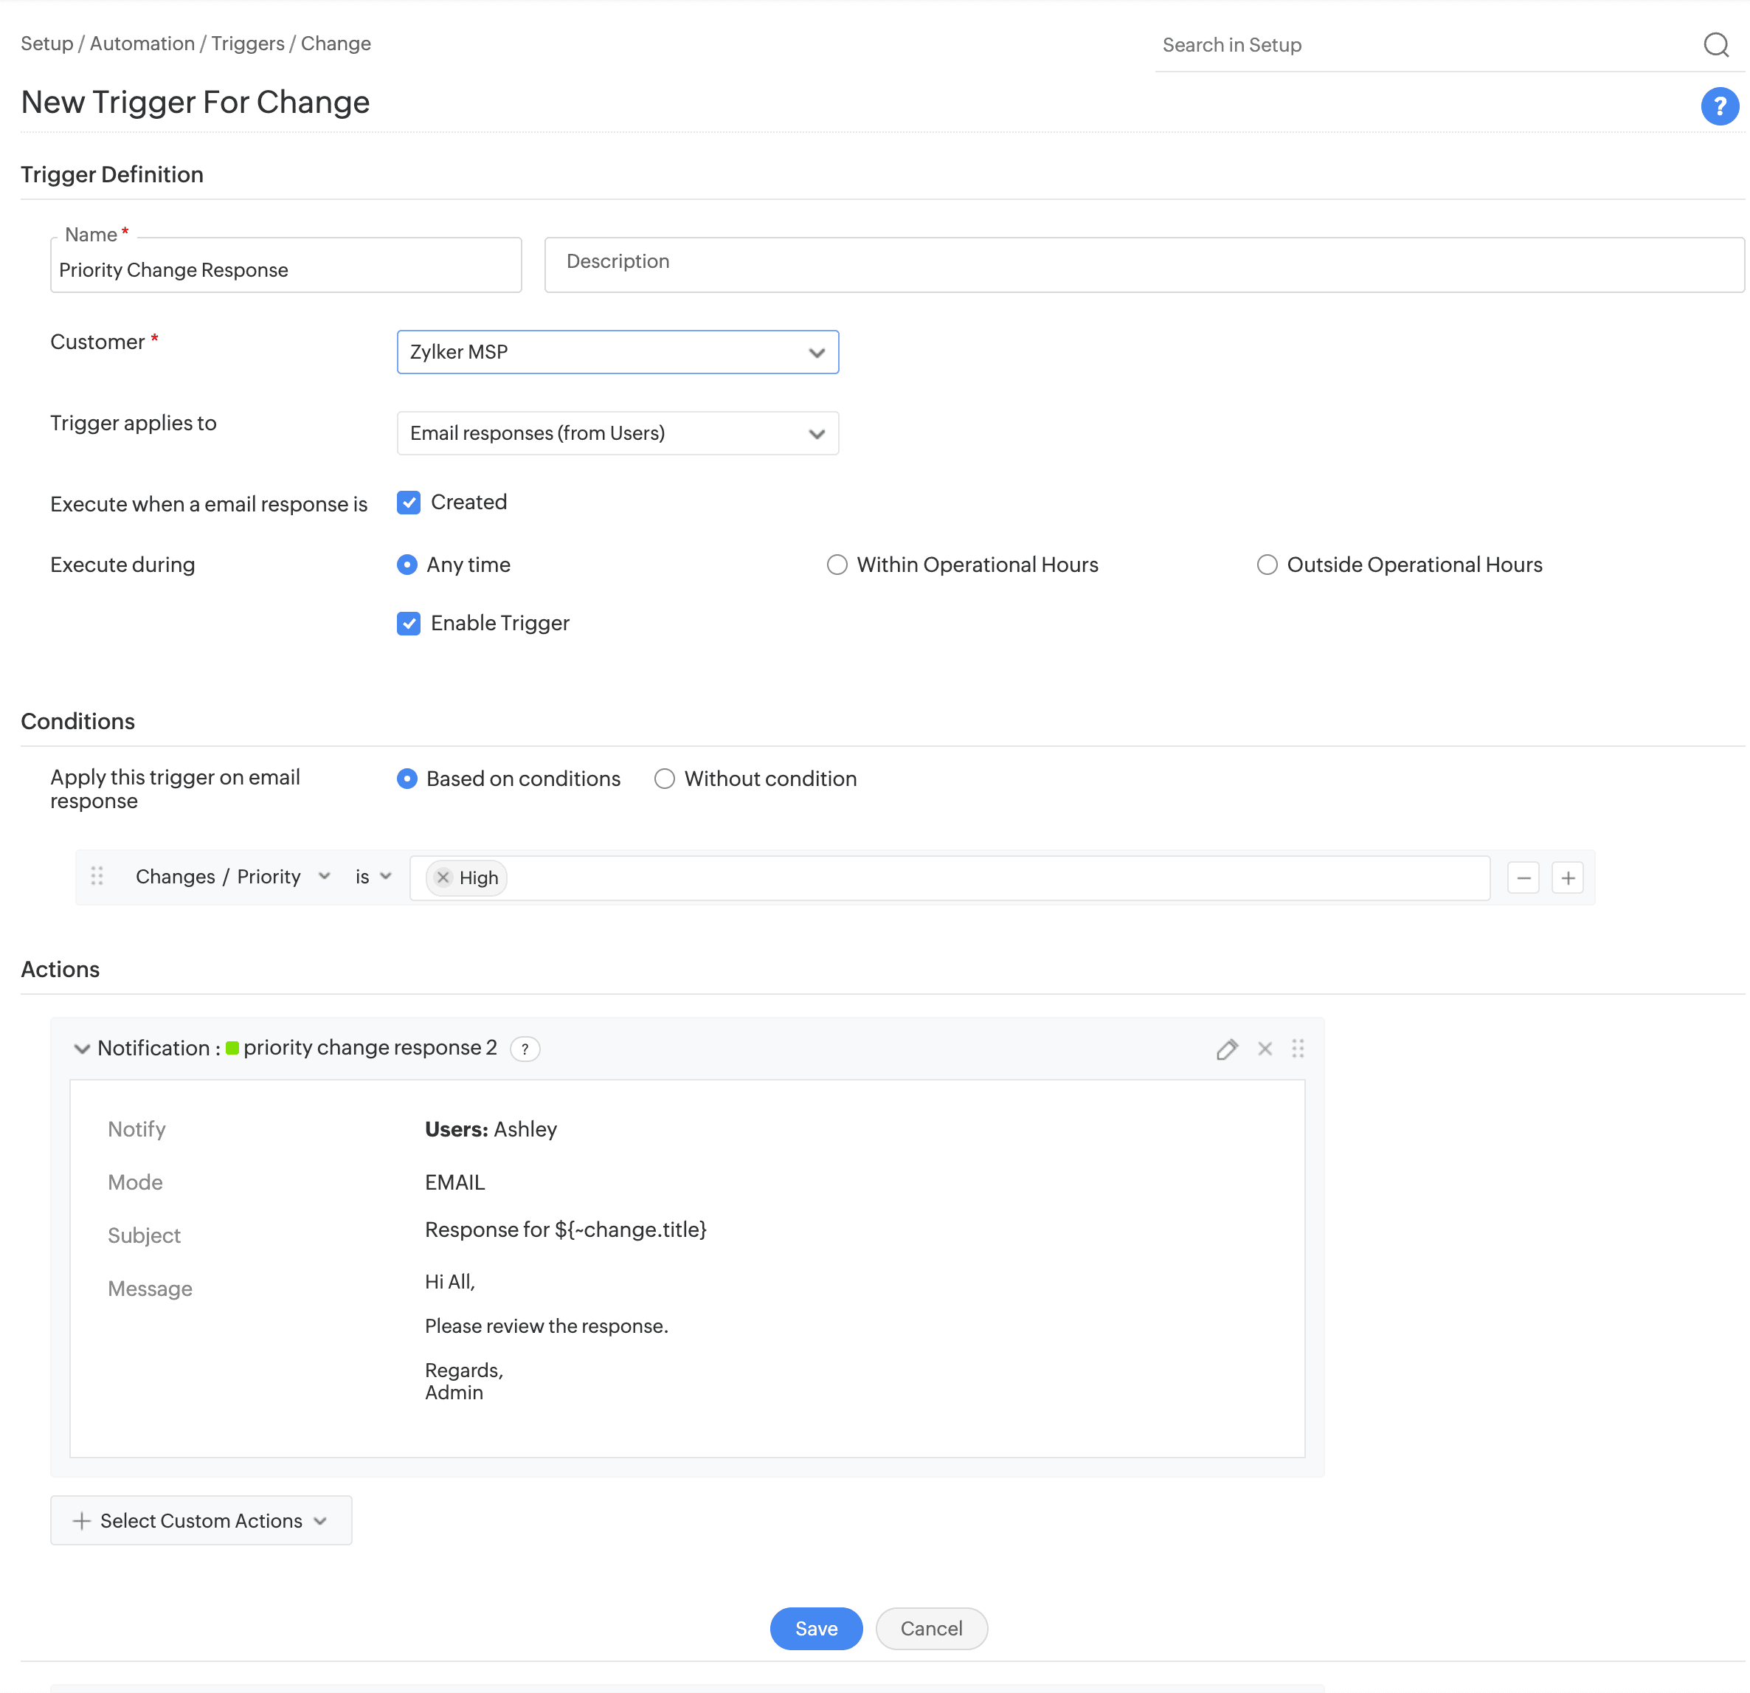Open the blue help question mark icon
Viewport: 1750px width, 1693px height.
click(1719, 106)
